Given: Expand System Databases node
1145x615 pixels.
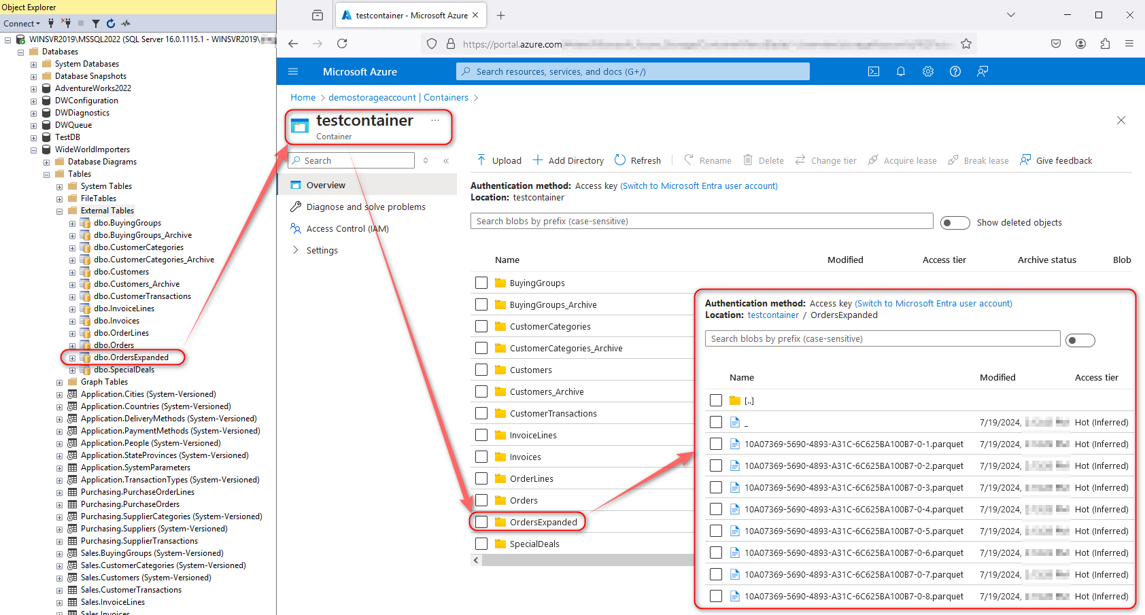Looking at the screenshot, I should click(x=33, y=65).
